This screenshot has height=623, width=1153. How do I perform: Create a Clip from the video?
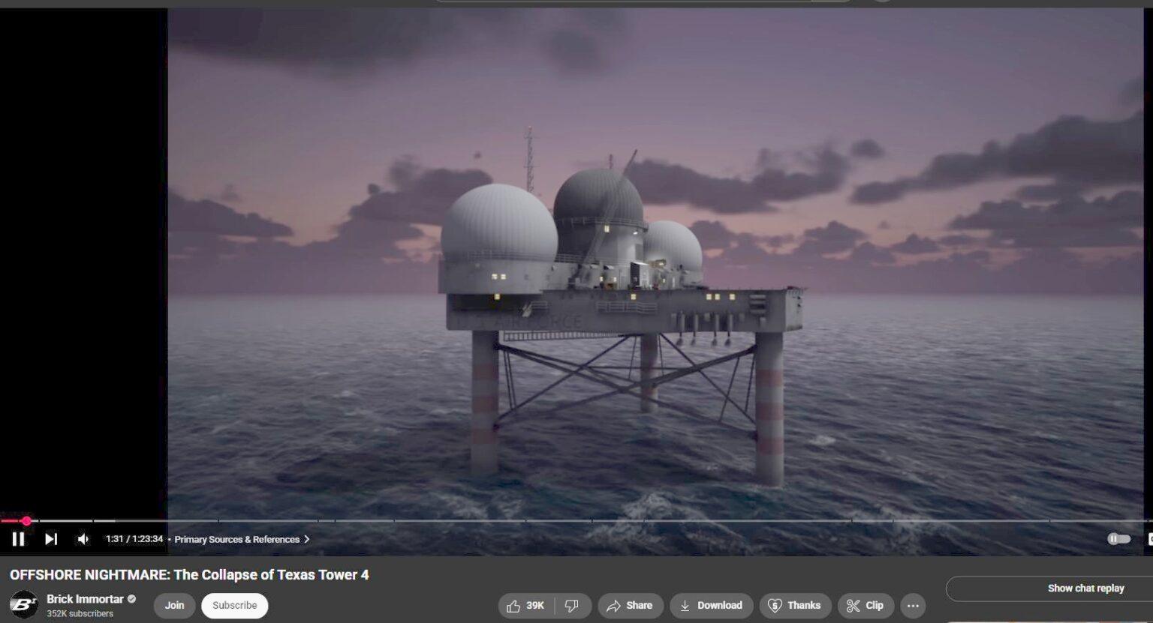[866, 606]
